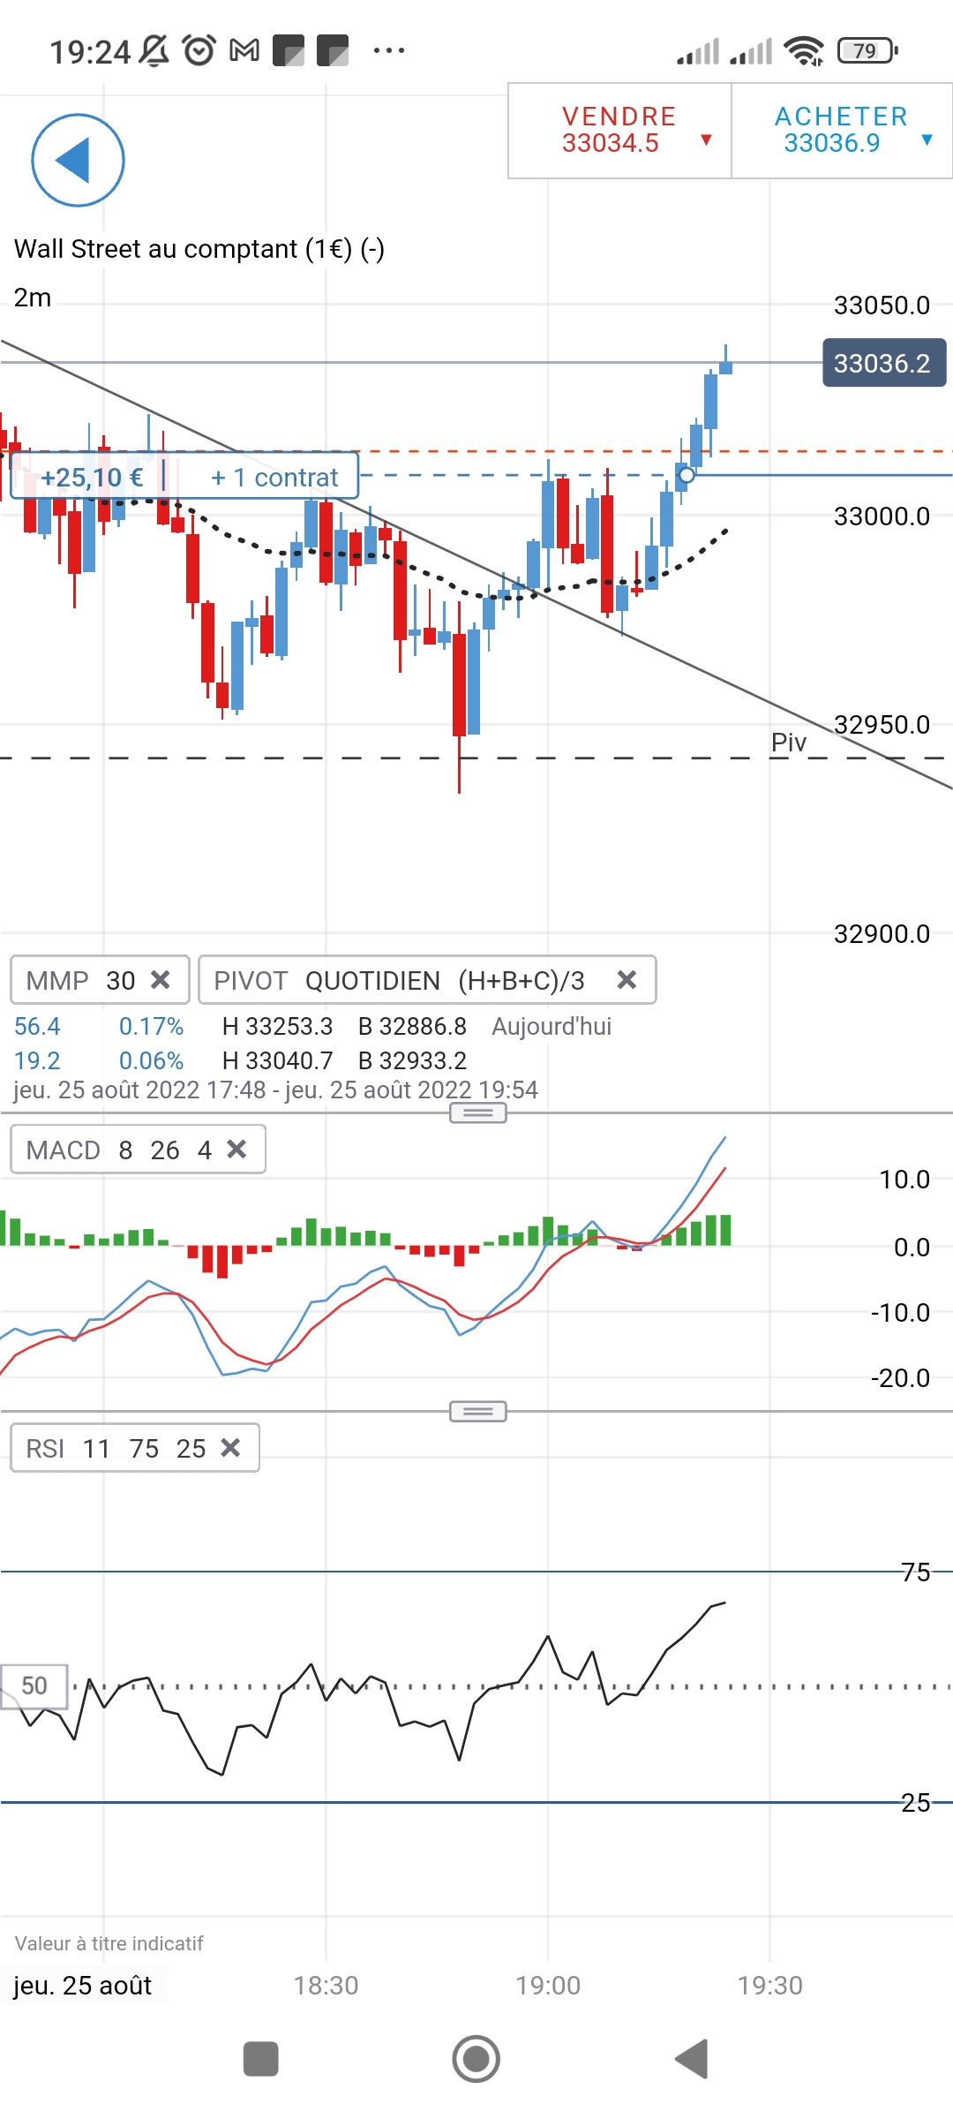Tap the Android home circle button
Image resolution: width=953 pixels, height=2119 pixels.
click(476, 2059)
